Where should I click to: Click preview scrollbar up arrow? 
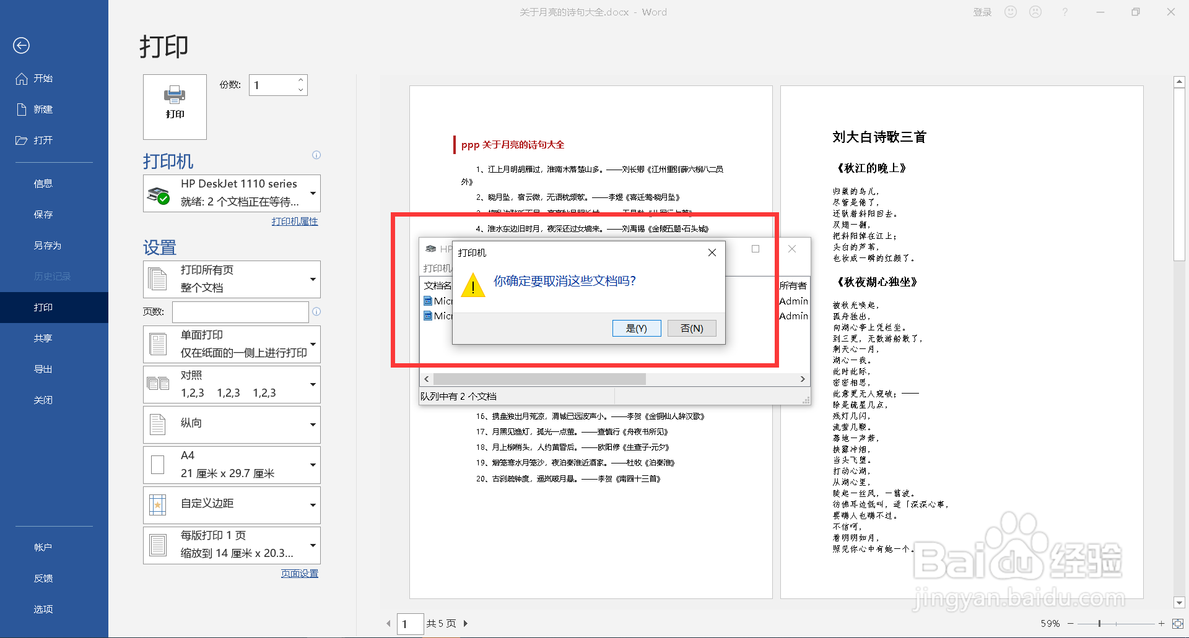(1179, 82)
